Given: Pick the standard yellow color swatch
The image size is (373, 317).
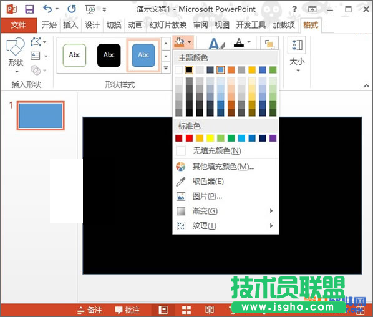Looking at the screenshot, I should pyautogui.click(x=210, y=138).
